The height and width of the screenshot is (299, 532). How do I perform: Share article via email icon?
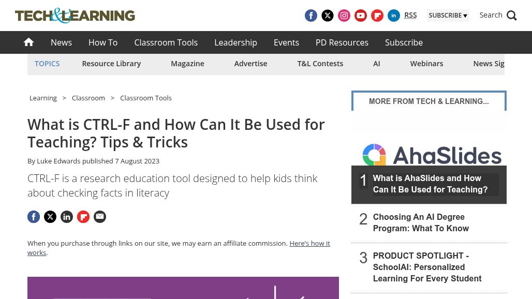click(100, 217)
